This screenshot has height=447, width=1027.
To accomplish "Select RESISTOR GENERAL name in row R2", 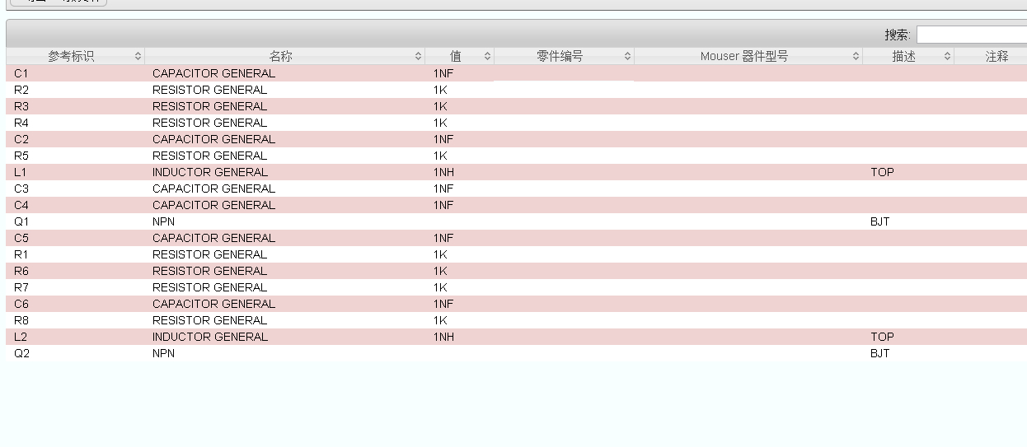I will coord(209,90).
